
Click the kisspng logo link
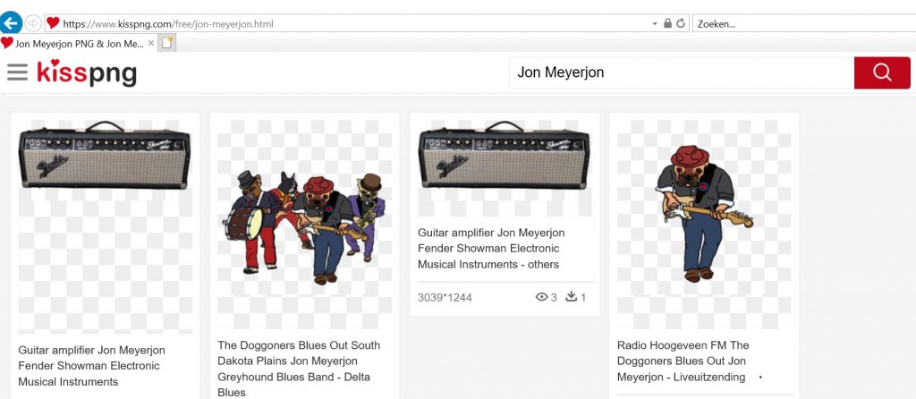point(87,72)
